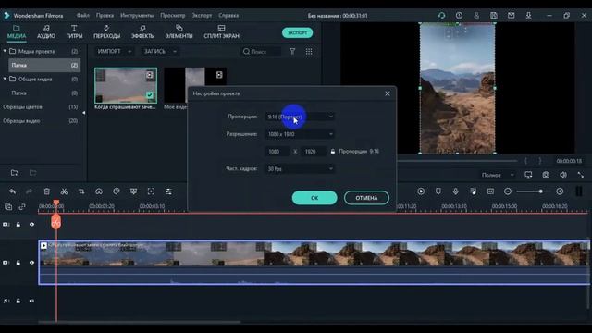Toggle lock on main video track

18,263
